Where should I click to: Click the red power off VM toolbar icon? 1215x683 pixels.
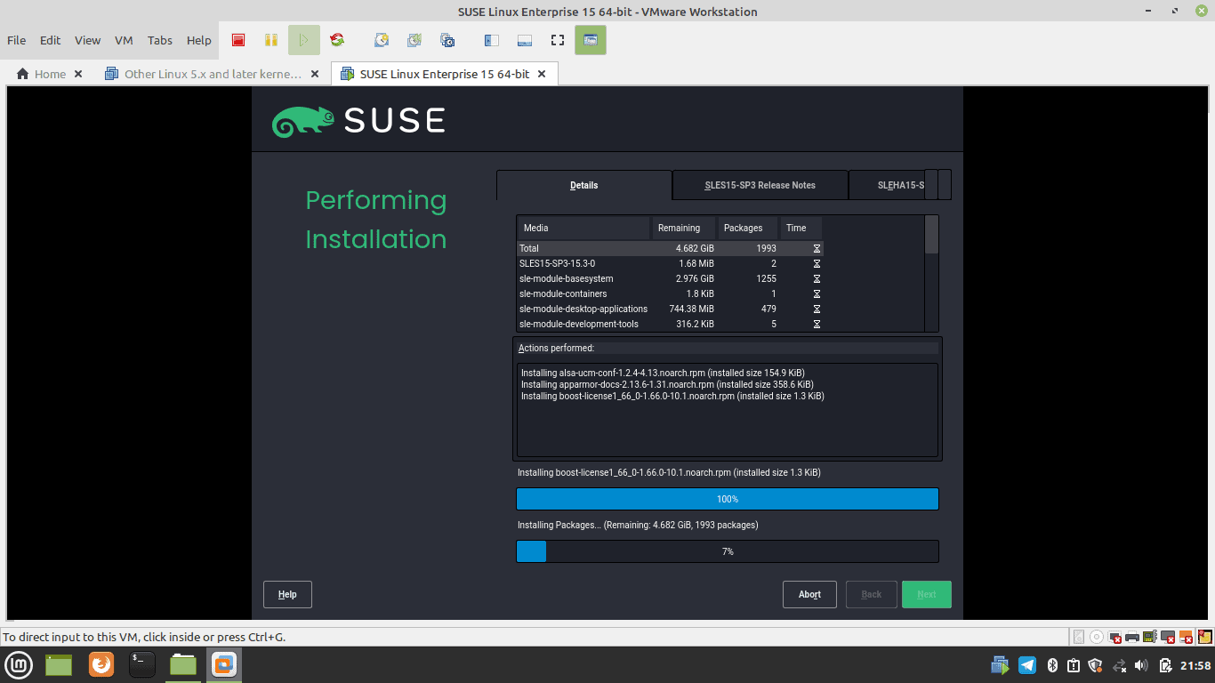[238, 40]
